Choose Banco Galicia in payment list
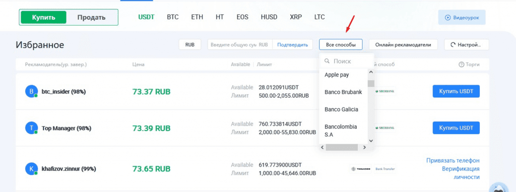The height and width of the screenshot is (192, 516). (341, 109)
